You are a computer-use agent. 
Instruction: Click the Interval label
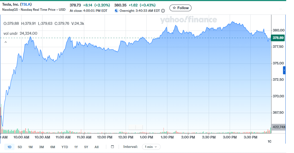130,147
